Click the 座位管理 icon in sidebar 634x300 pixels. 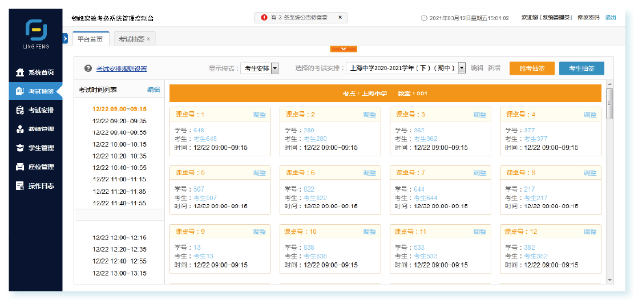[20, 167]
